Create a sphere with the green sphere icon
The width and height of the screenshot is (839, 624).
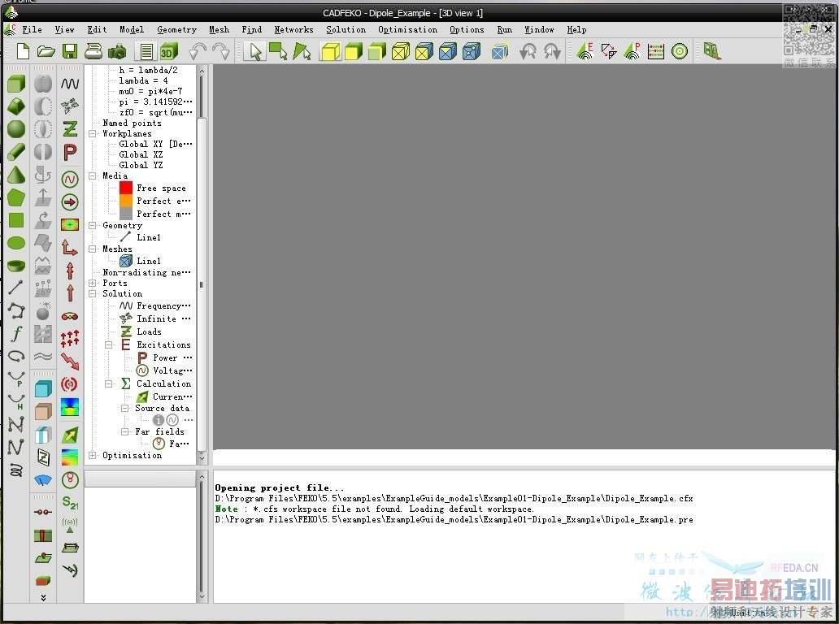(x=16, y=129)
